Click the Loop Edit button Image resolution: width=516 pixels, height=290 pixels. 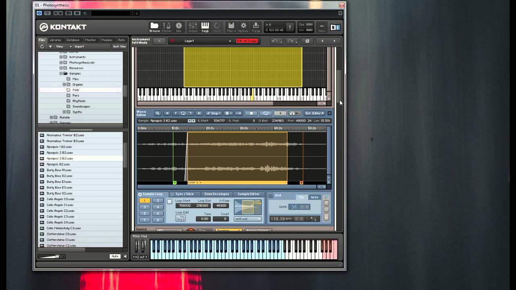181,218
